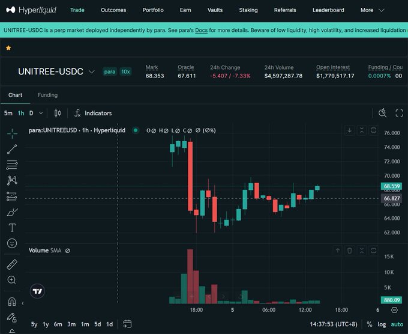Switch to the Funding tab

tap(47, 95)
